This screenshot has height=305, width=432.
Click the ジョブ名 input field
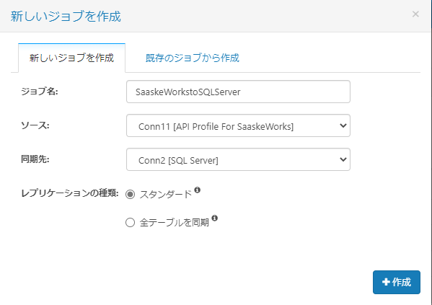(x=238, y=92)
